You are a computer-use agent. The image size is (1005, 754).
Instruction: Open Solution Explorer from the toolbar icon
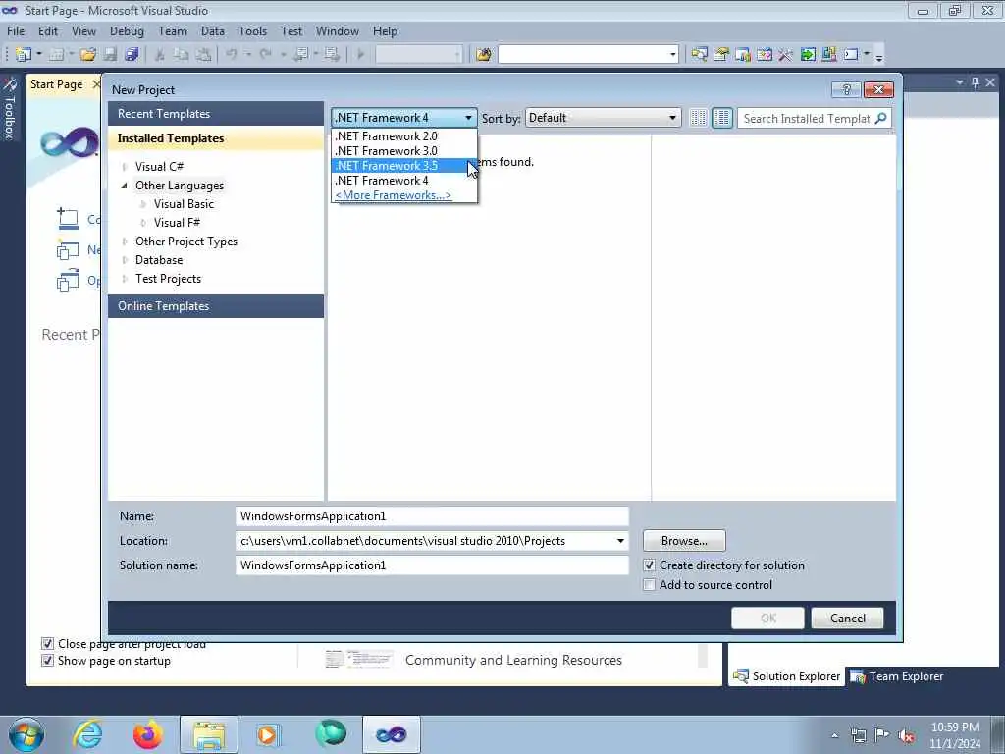699,55
